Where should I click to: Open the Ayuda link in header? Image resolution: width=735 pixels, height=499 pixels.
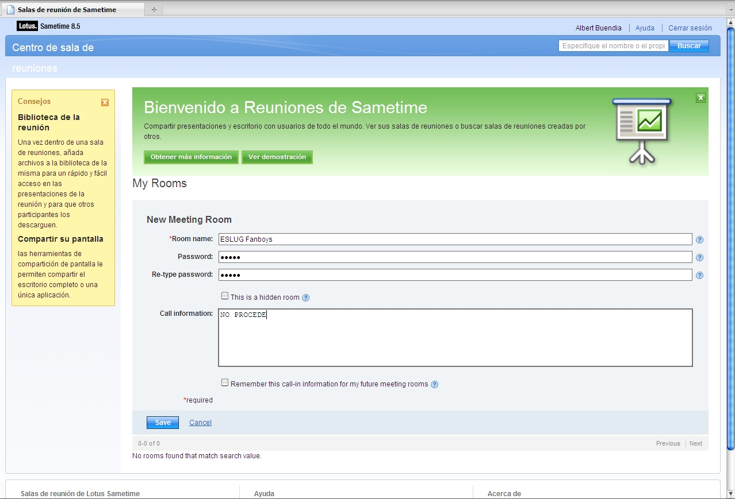645,28
